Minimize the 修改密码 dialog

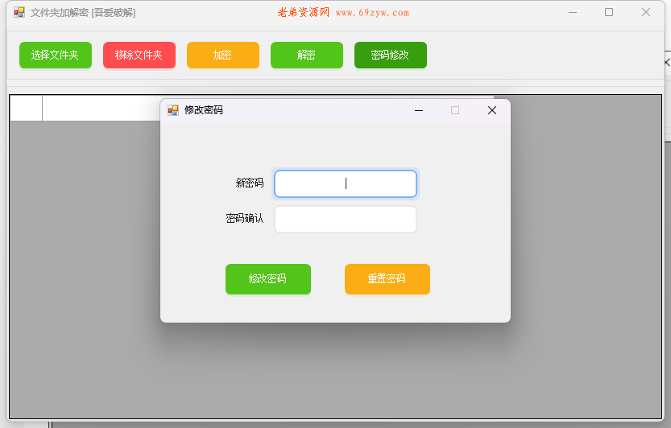418,110
